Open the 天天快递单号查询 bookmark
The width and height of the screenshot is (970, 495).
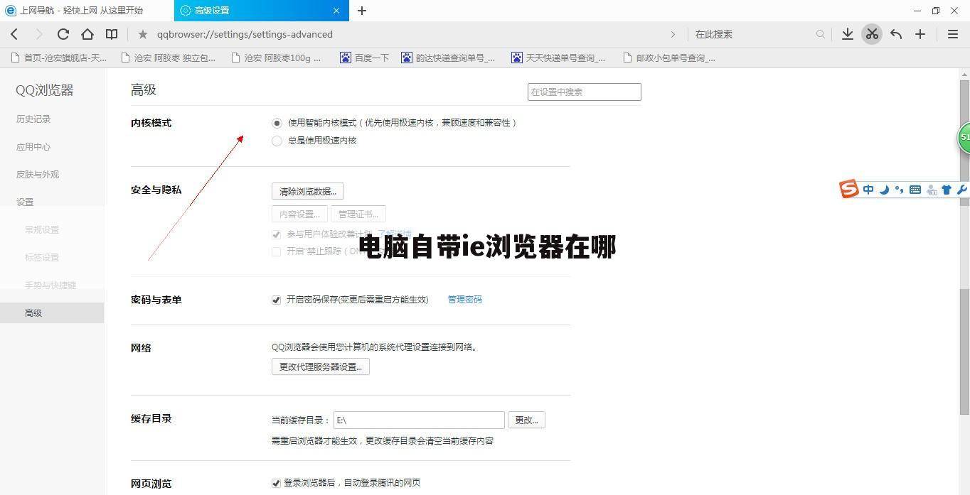558,58
